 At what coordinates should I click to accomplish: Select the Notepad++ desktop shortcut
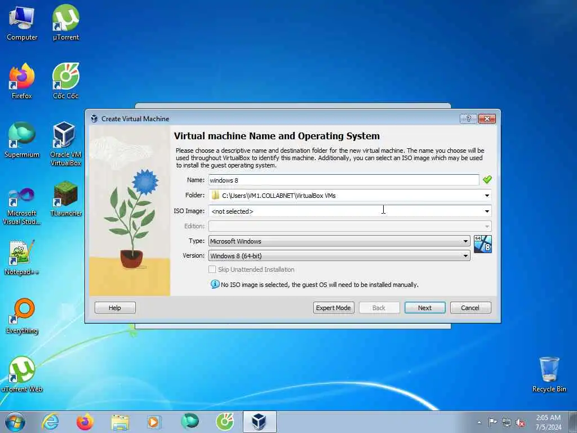click(22, 258)
